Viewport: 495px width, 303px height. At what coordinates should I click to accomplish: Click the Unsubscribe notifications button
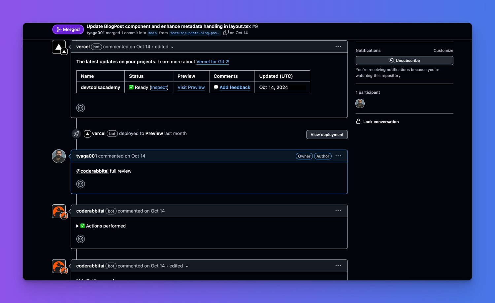click(x=404, y=61)
